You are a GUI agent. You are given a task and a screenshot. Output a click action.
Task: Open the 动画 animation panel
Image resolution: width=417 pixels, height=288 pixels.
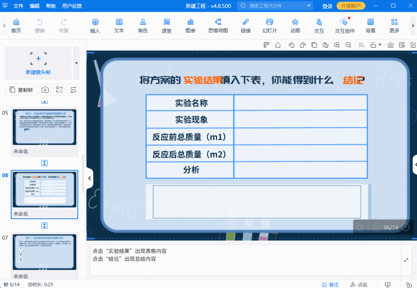pyautogui.click(x=295, y=25)
